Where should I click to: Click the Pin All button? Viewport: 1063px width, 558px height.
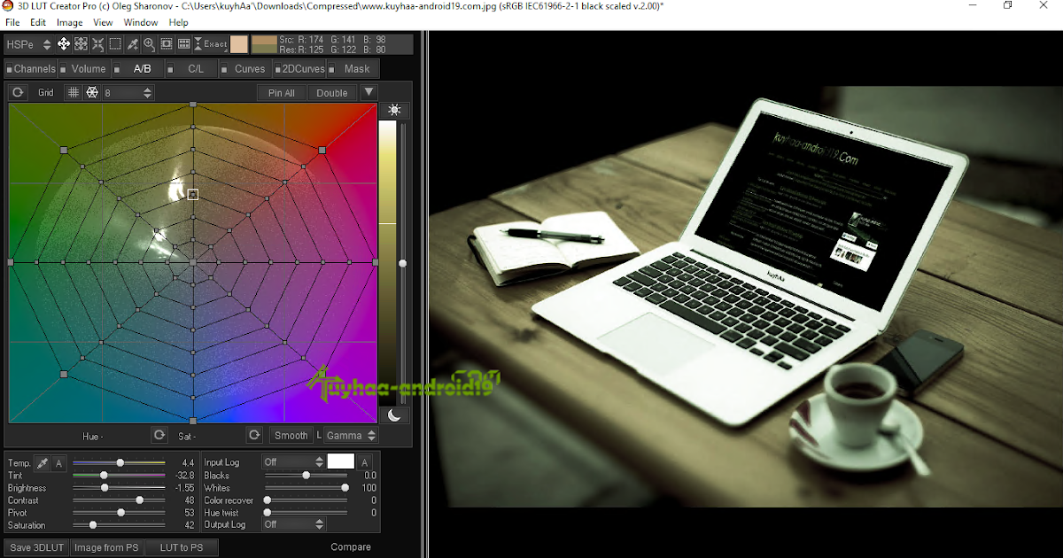tap(282, 92)
